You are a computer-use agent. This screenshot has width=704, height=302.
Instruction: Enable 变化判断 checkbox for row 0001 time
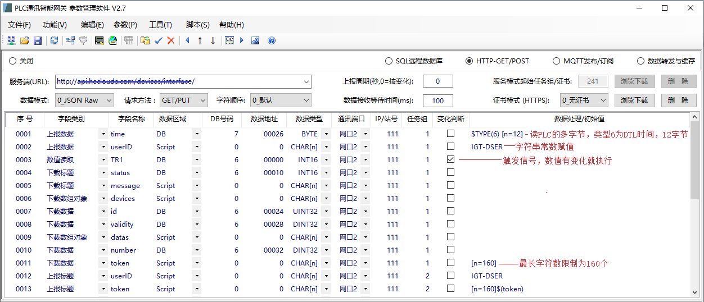(450, 134)
